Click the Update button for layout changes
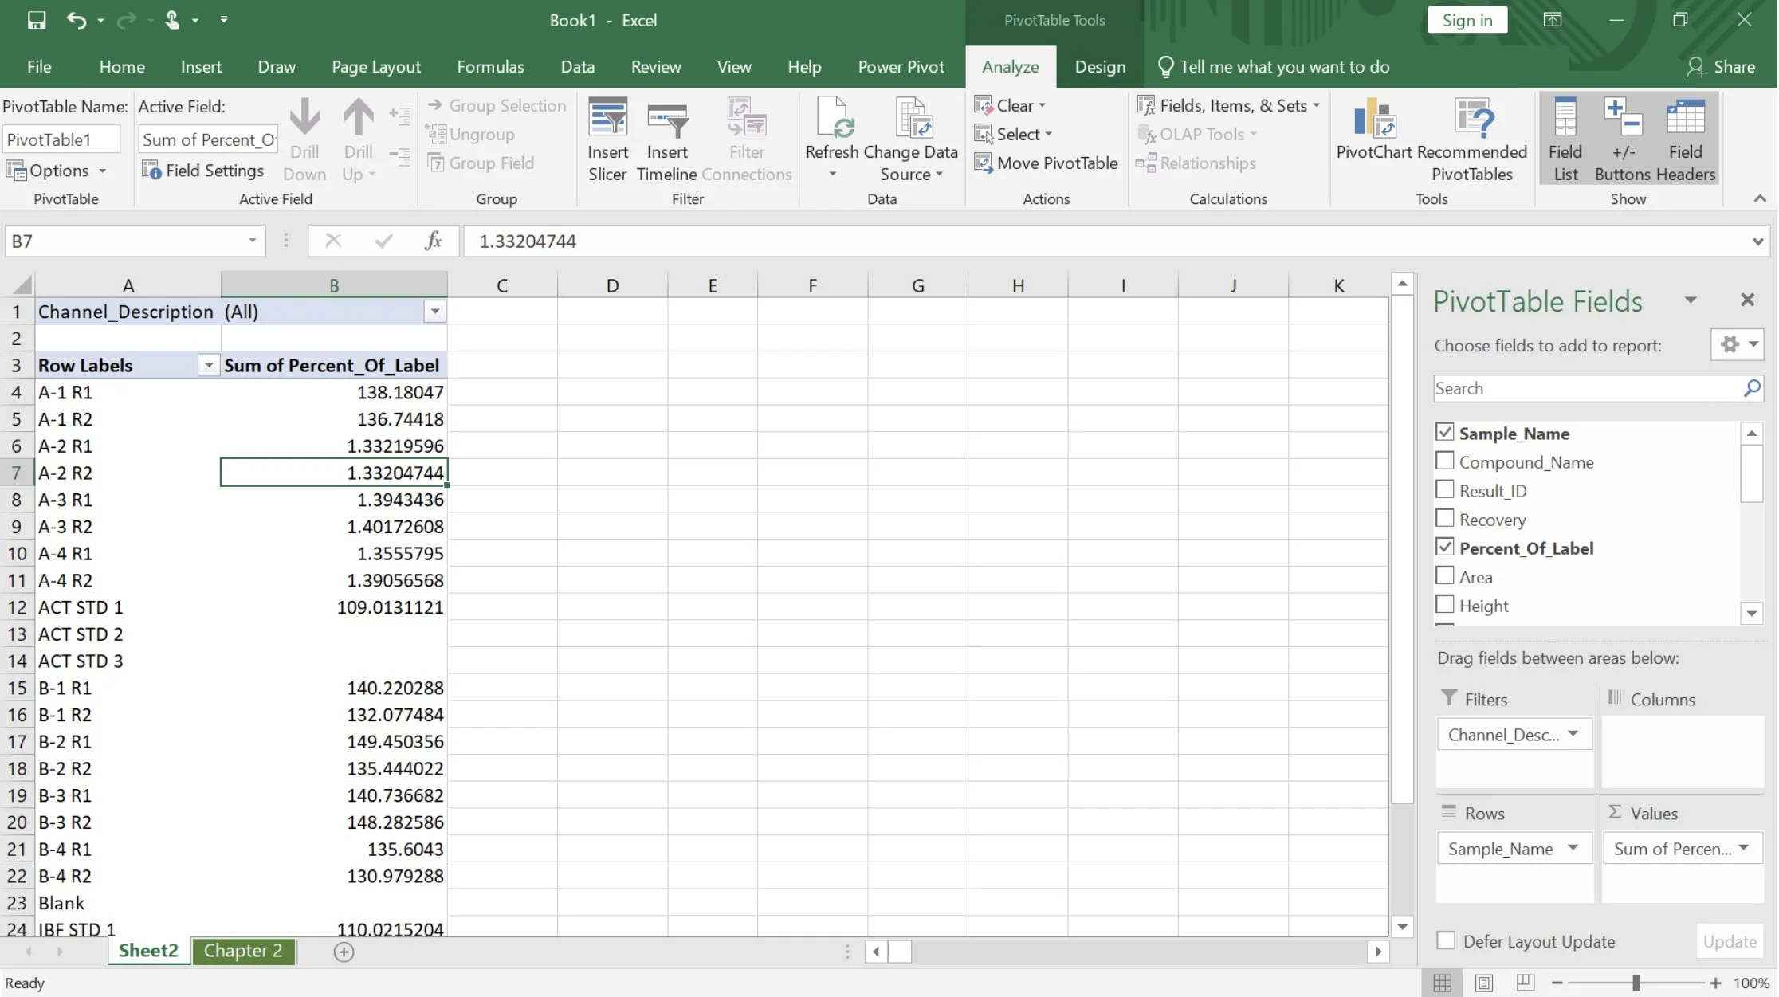This screenshot has width=1779, height=997. pos(1730,940)
